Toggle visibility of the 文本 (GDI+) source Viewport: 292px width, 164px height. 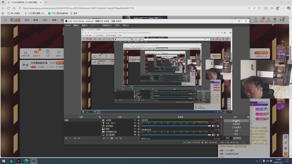click(x=135, y=123)
